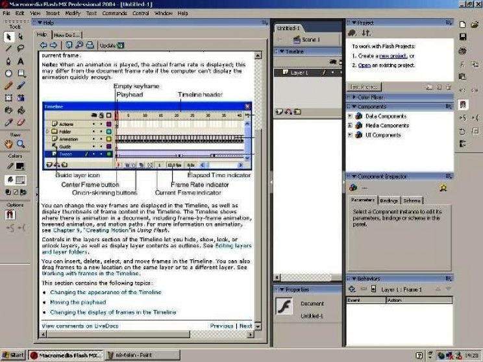Click the Windows Start button
The height and width of the screenshot is (362, 483).
13,356
